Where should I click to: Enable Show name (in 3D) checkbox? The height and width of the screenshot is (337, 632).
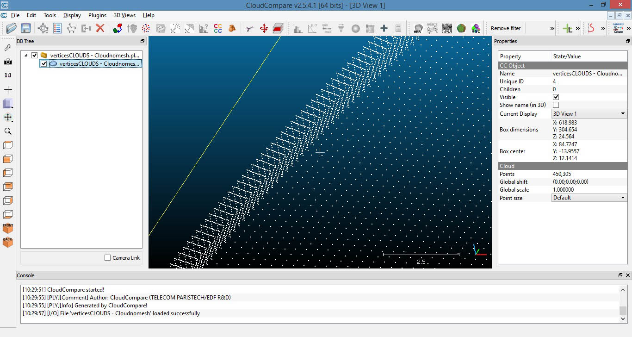[x=556, y=105]
